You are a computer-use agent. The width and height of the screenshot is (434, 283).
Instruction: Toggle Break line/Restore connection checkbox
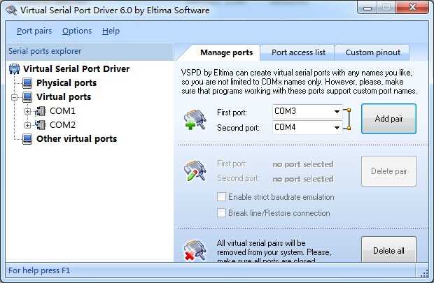tap(221, 213)
